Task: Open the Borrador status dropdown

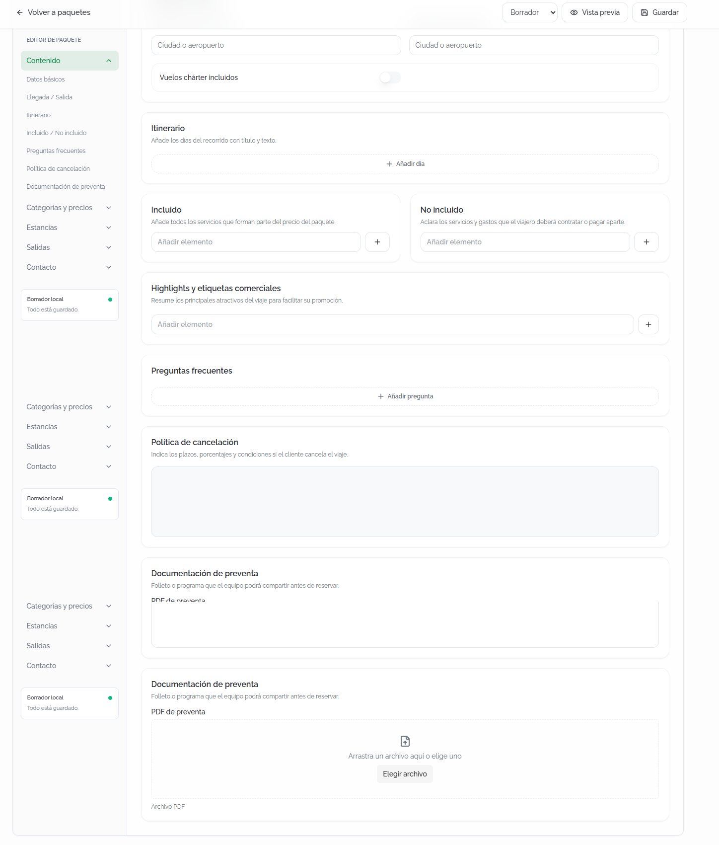Action: [x=530, y=12]
